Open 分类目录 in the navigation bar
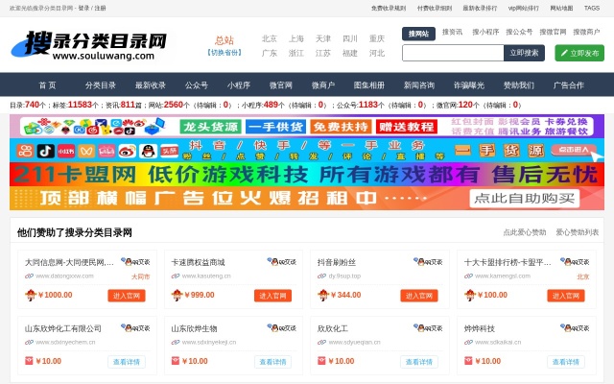Image resolution: width=614 pixels, height=384 pixels. [101, 84]
